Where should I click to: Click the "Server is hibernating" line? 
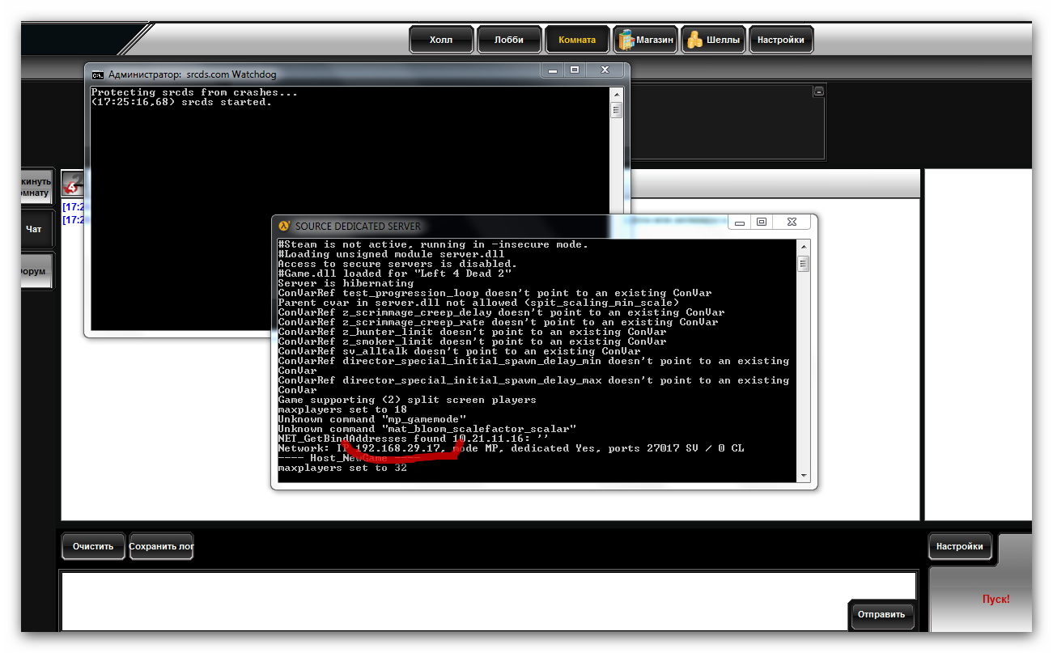[x=346, y=283]
